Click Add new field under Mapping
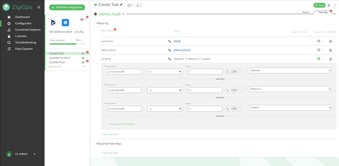The width and height of the screenshot is (339, 166). point(110,134)
